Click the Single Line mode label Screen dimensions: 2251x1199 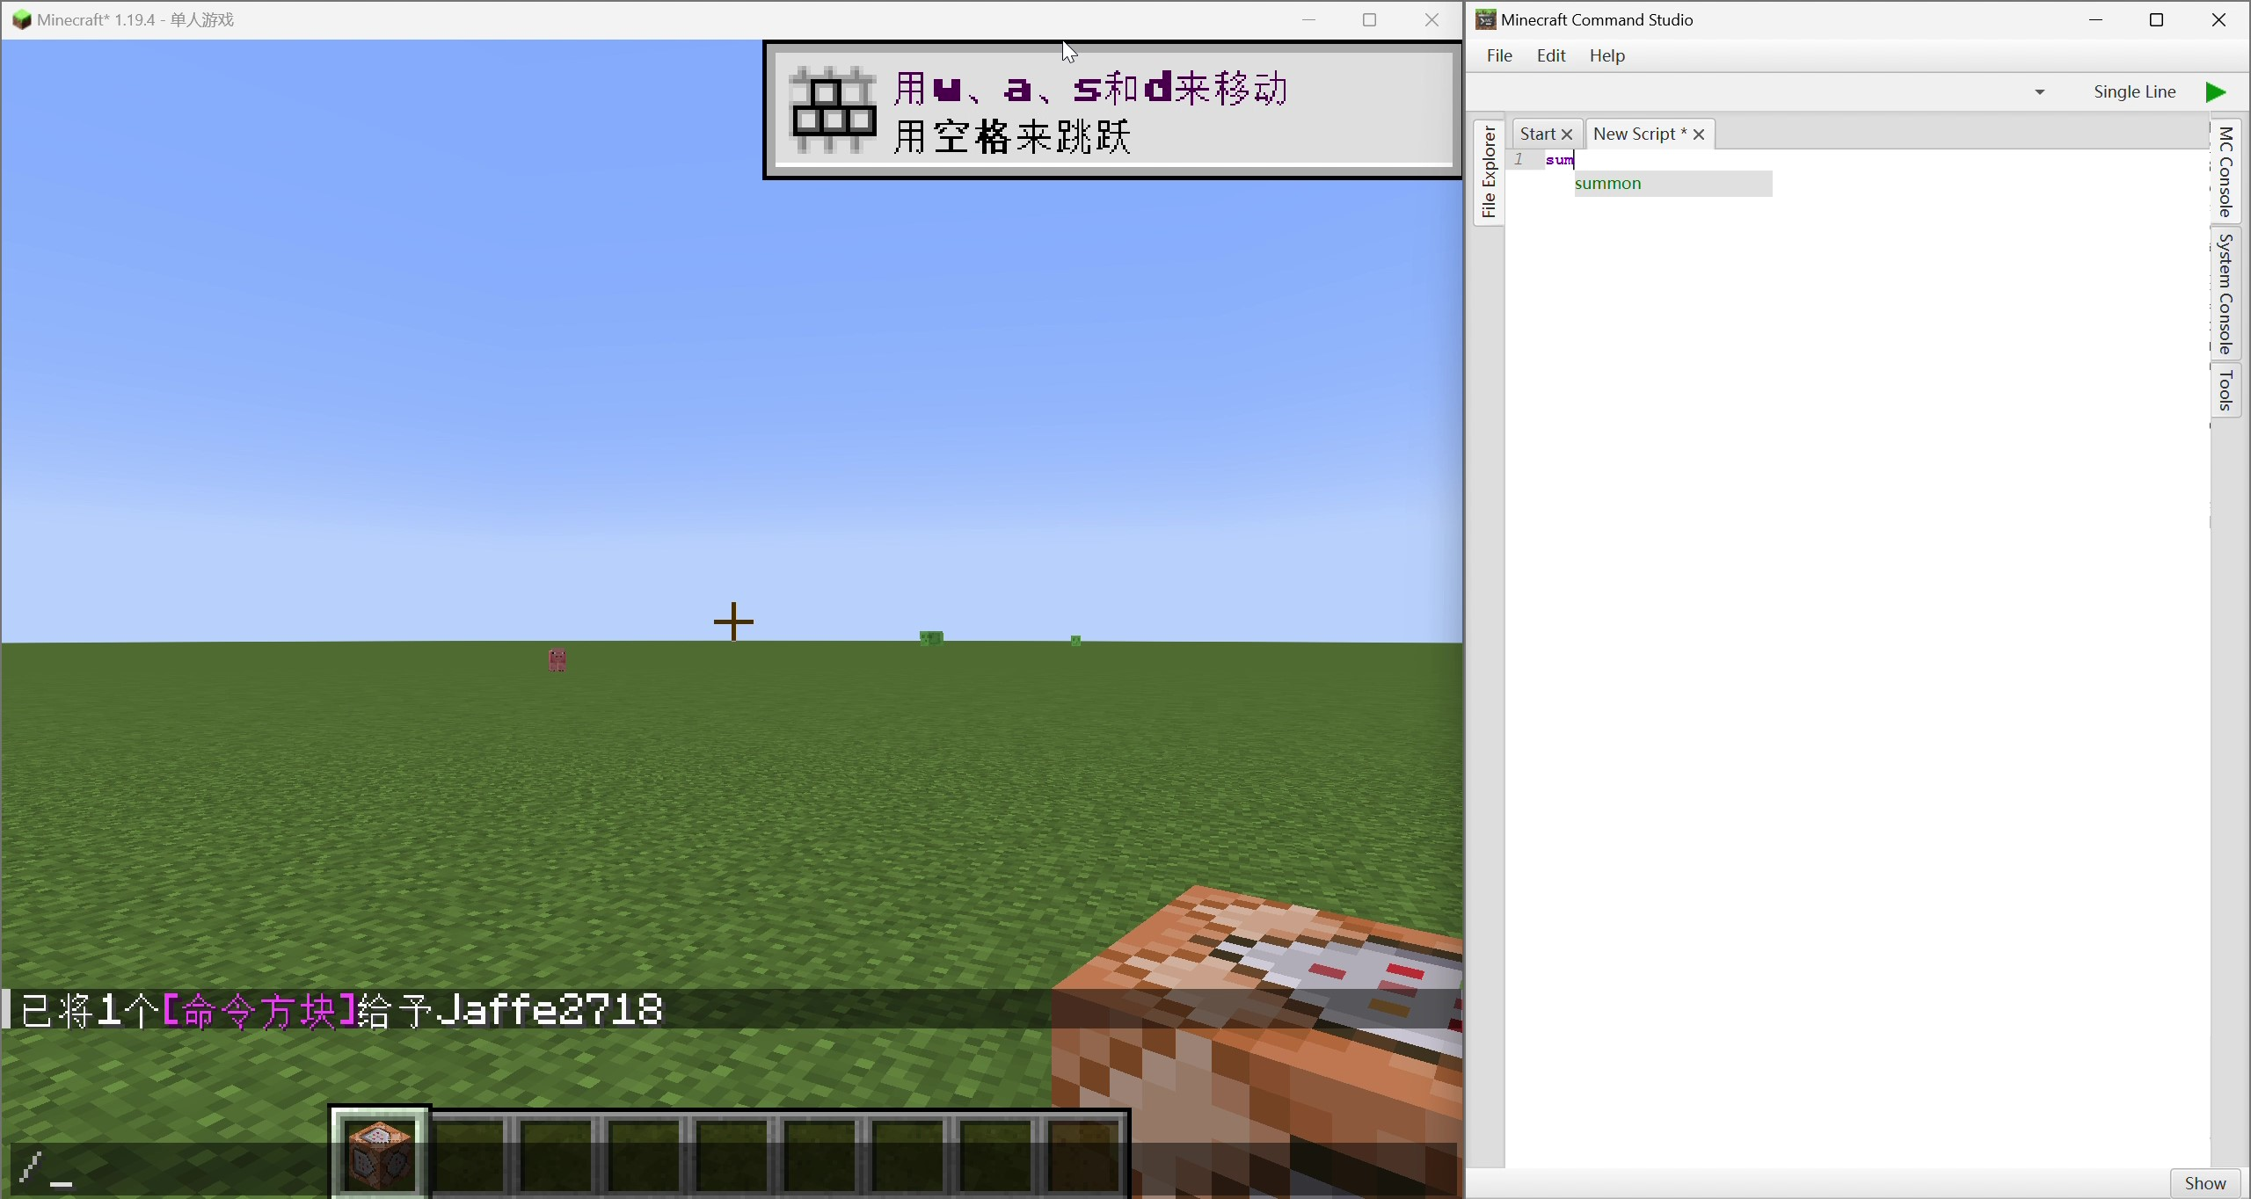(2134, 91)
